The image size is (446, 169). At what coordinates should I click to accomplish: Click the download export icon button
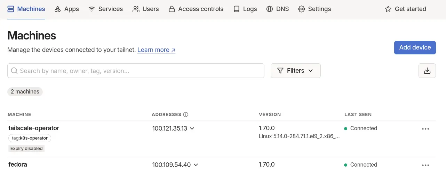point(427,71)
